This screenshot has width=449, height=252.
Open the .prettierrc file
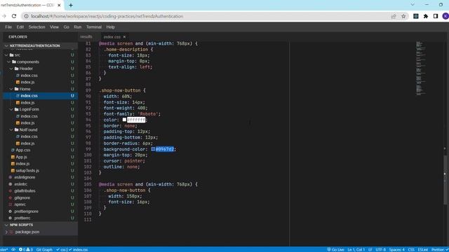coord(22,218)
